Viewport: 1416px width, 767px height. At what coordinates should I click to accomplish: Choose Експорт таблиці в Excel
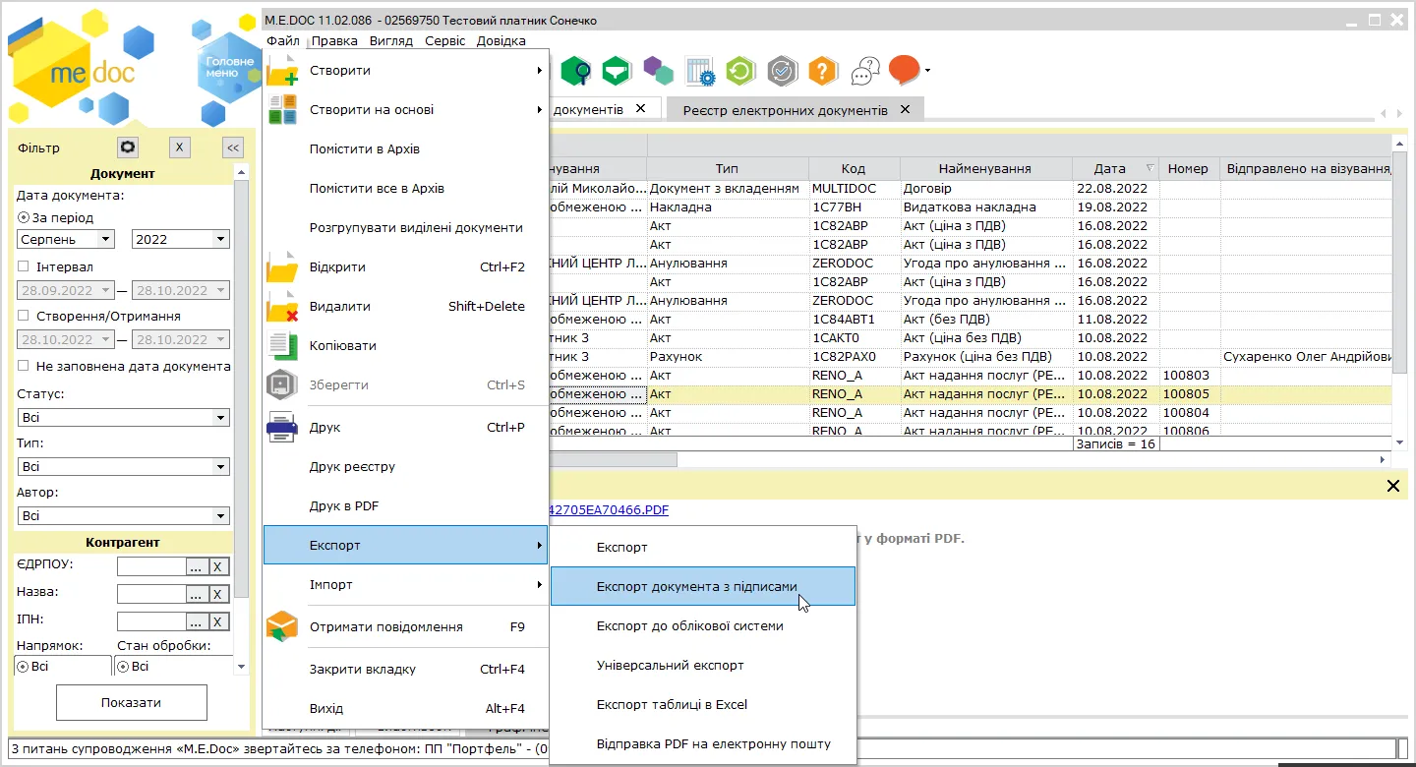[703, 705]
